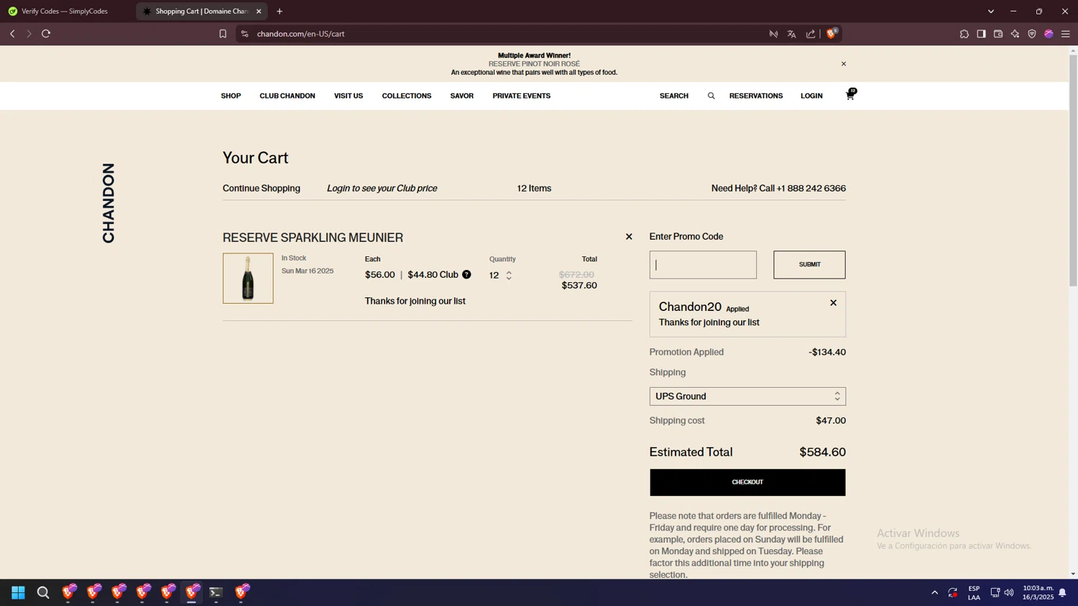Open the browser extensions icon
Image resolution: width=1078 pixels, height=606 pixels.
[964, 34]
